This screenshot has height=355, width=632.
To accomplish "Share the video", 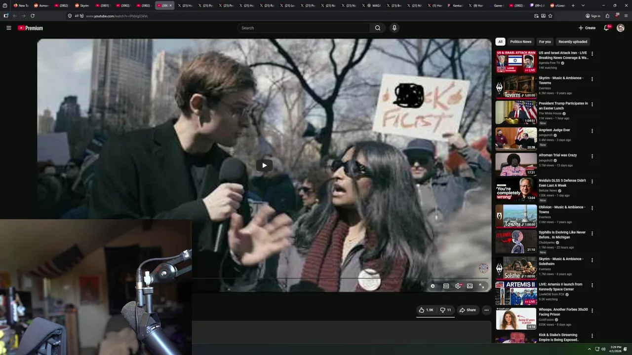I will point(468,310).
